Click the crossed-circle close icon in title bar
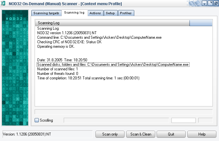 [215, 4]
